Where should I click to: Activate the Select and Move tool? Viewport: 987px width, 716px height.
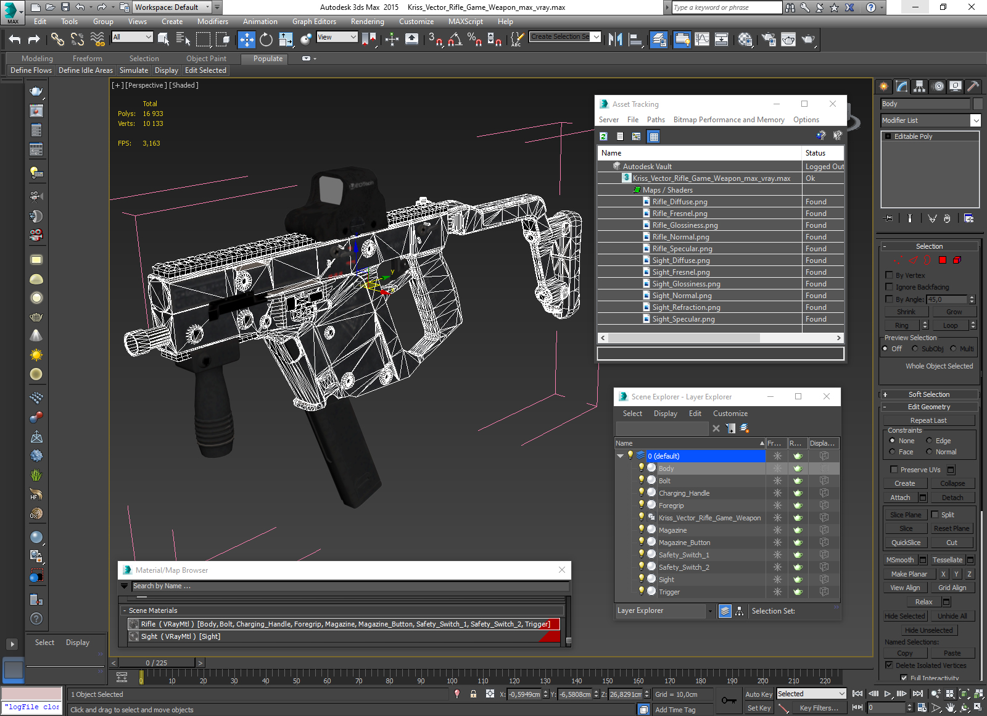(246, 40)
